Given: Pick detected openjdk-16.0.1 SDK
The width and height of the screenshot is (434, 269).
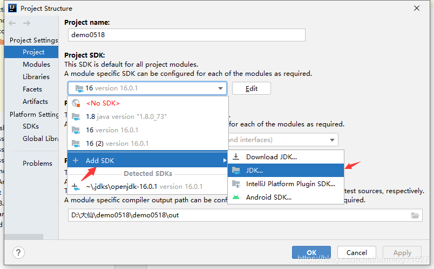Looking at the screenshot, I should pyautogui.click(x=144, y=187).
